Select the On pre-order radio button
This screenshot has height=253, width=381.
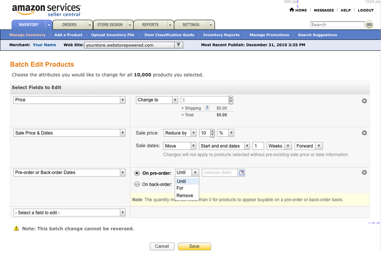pos(137,172)
